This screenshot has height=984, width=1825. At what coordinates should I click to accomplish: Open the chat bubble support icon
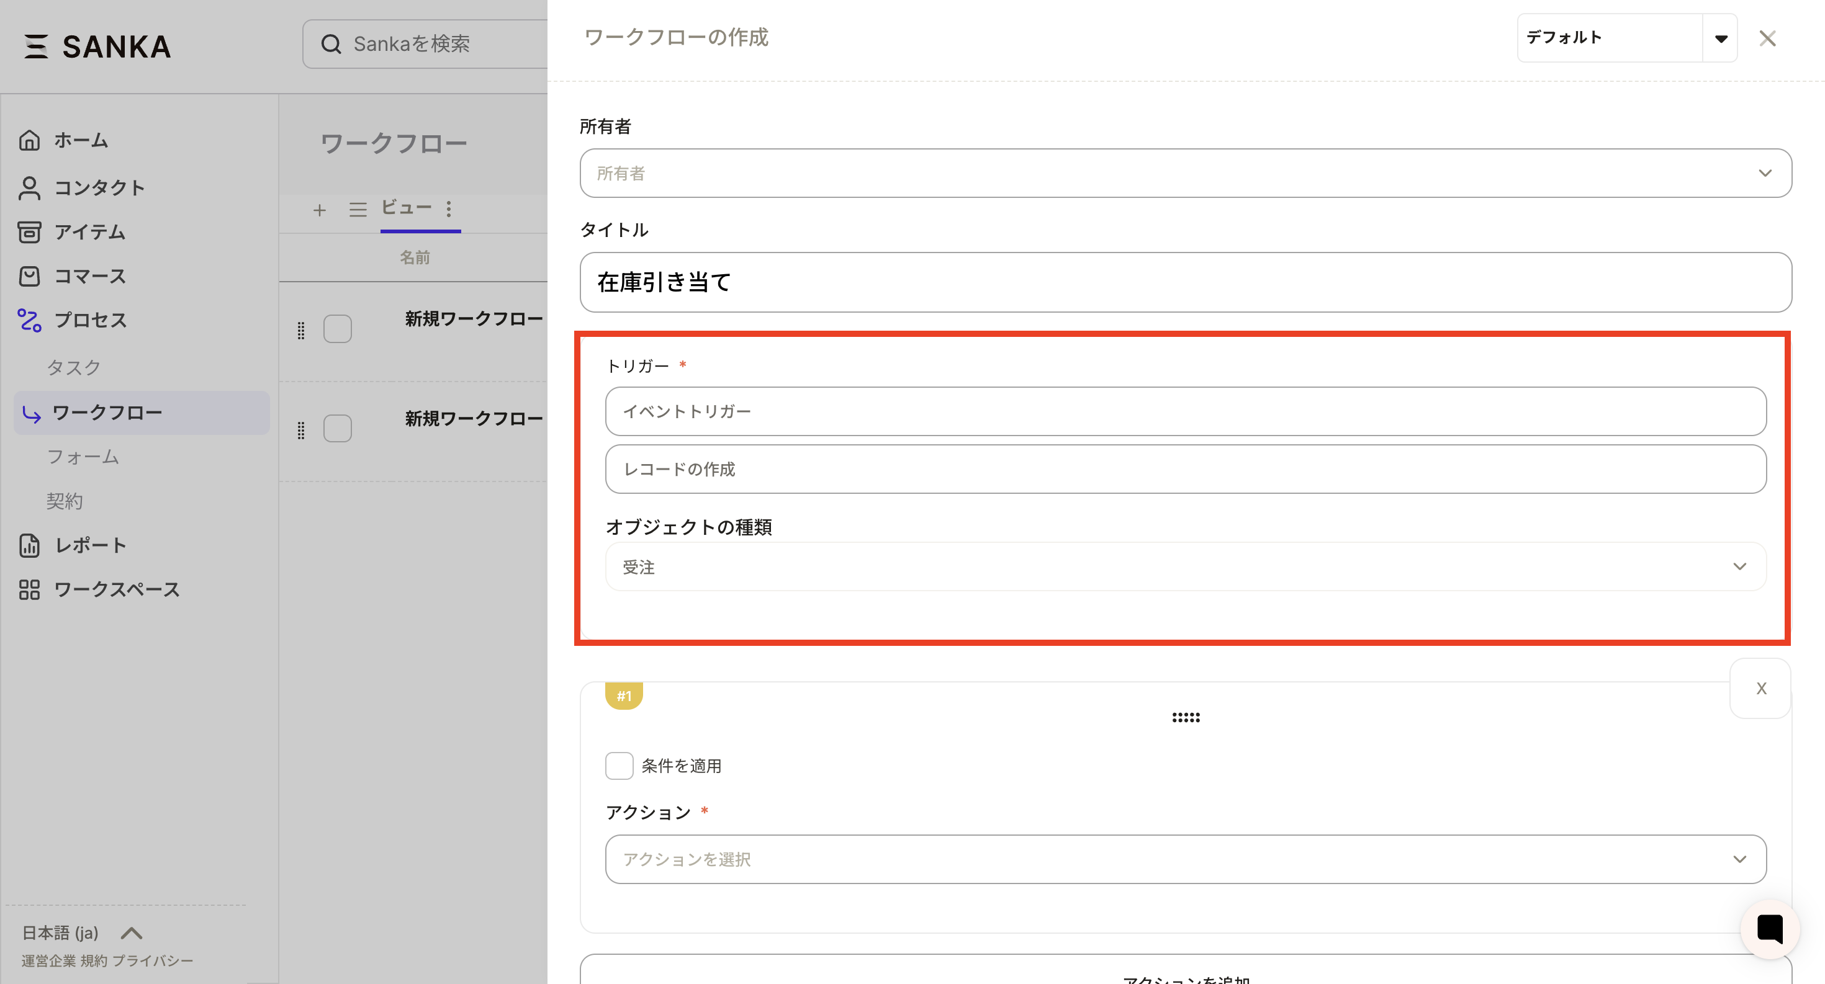tap(1769, 929)
